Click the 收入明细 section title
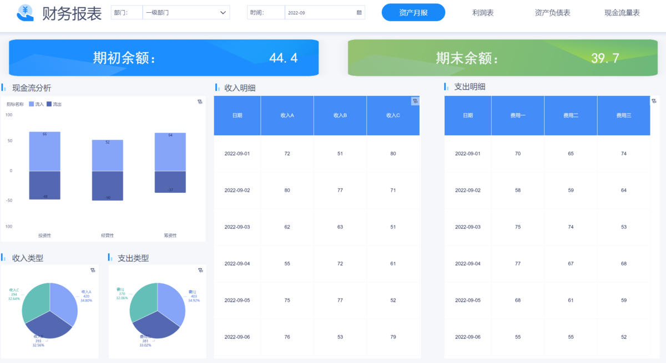 [240, 88]
